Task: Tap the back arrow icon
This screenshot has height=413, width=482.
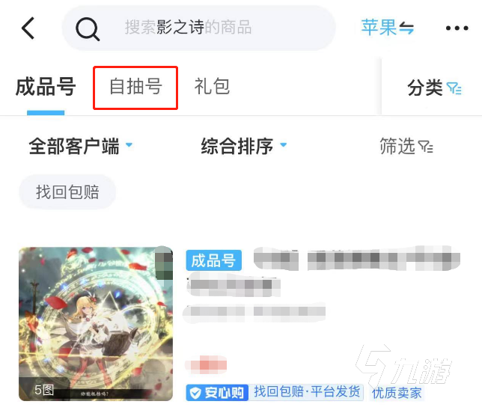Action: coord(28,28)
